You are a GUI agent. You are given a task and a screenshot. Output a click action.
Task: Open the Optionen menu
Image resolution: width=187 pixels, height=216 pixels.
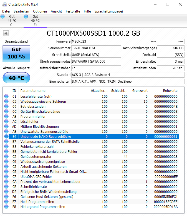coord(40,11)
